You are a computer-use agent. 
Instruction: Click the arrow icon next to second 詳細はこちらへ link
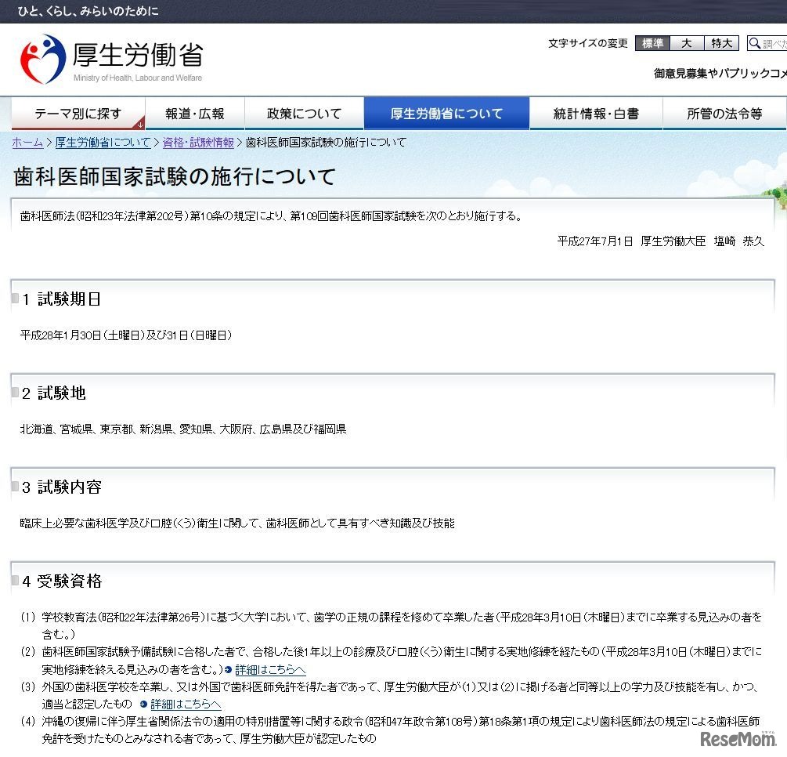(x=143, y=704)
